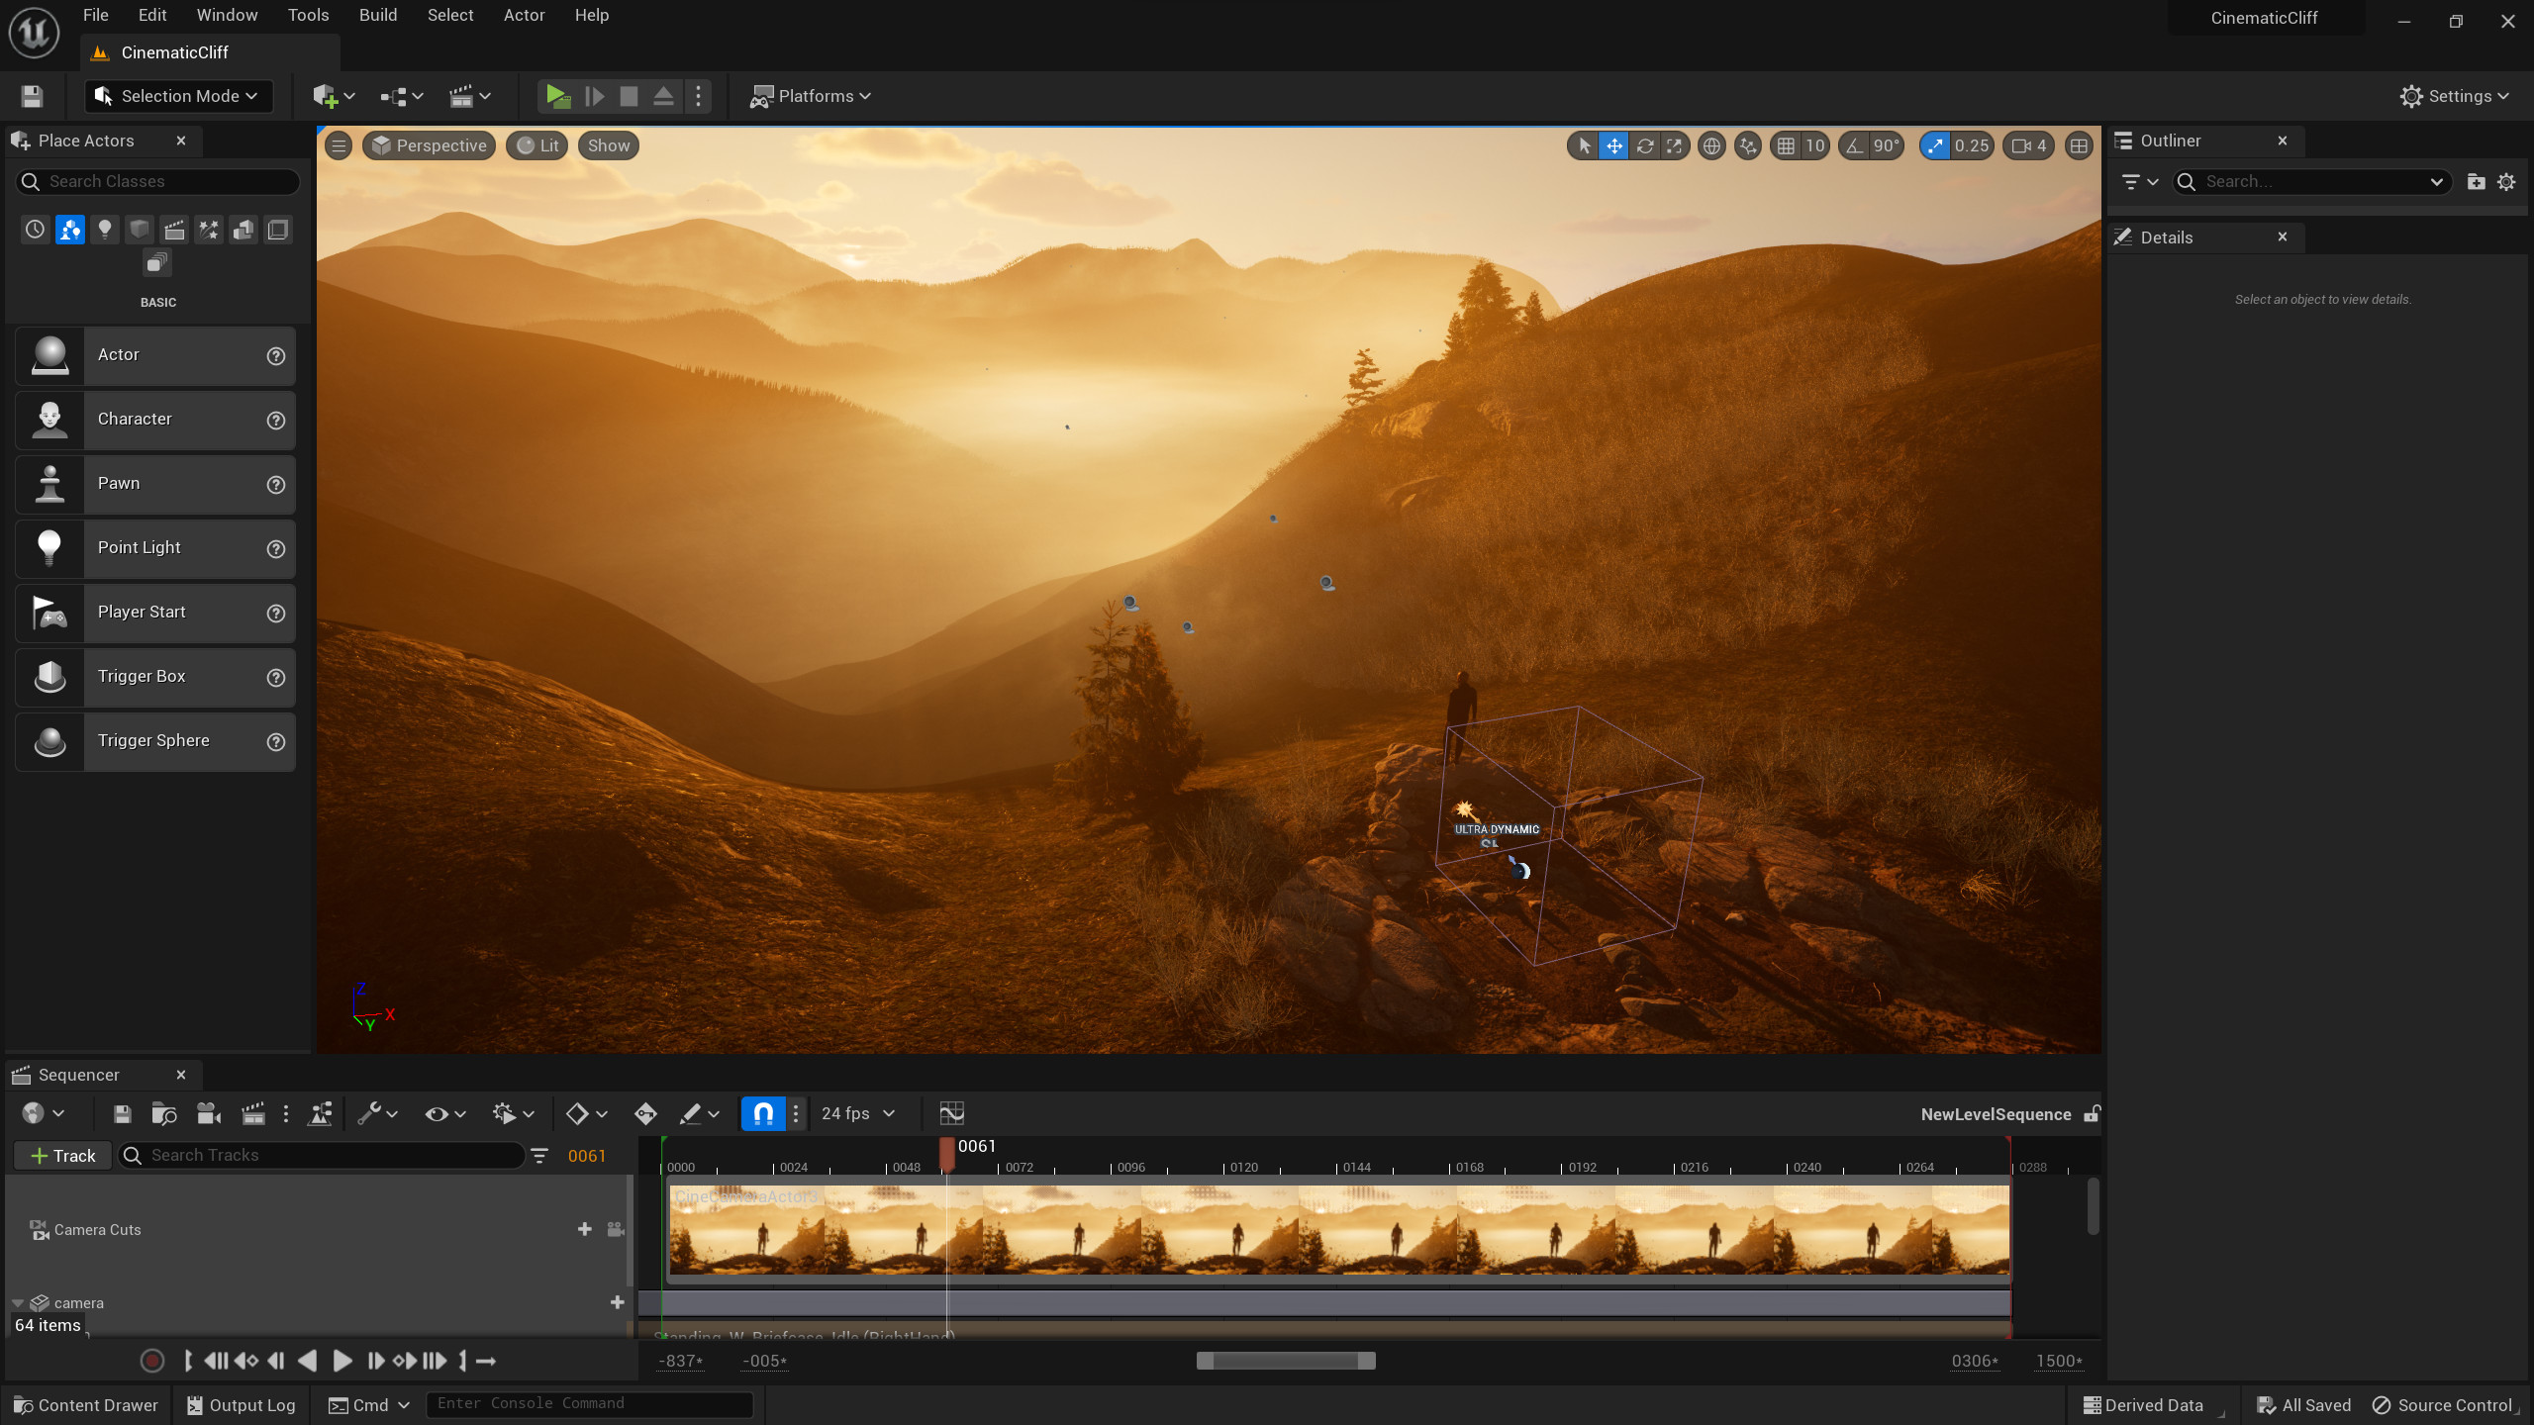This screenshot has height=1425, width=2534.
Task: Select Volumes category icon
Action: [278, 230]
